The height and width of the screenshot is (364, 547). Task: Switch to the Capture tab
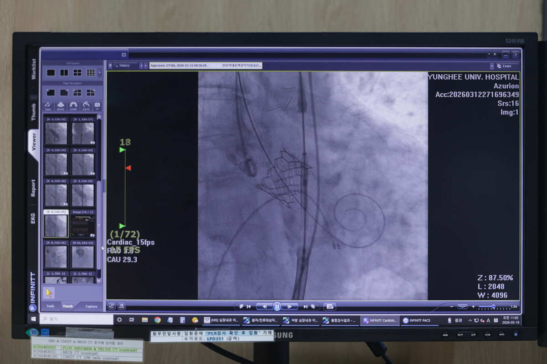point(91,306)
